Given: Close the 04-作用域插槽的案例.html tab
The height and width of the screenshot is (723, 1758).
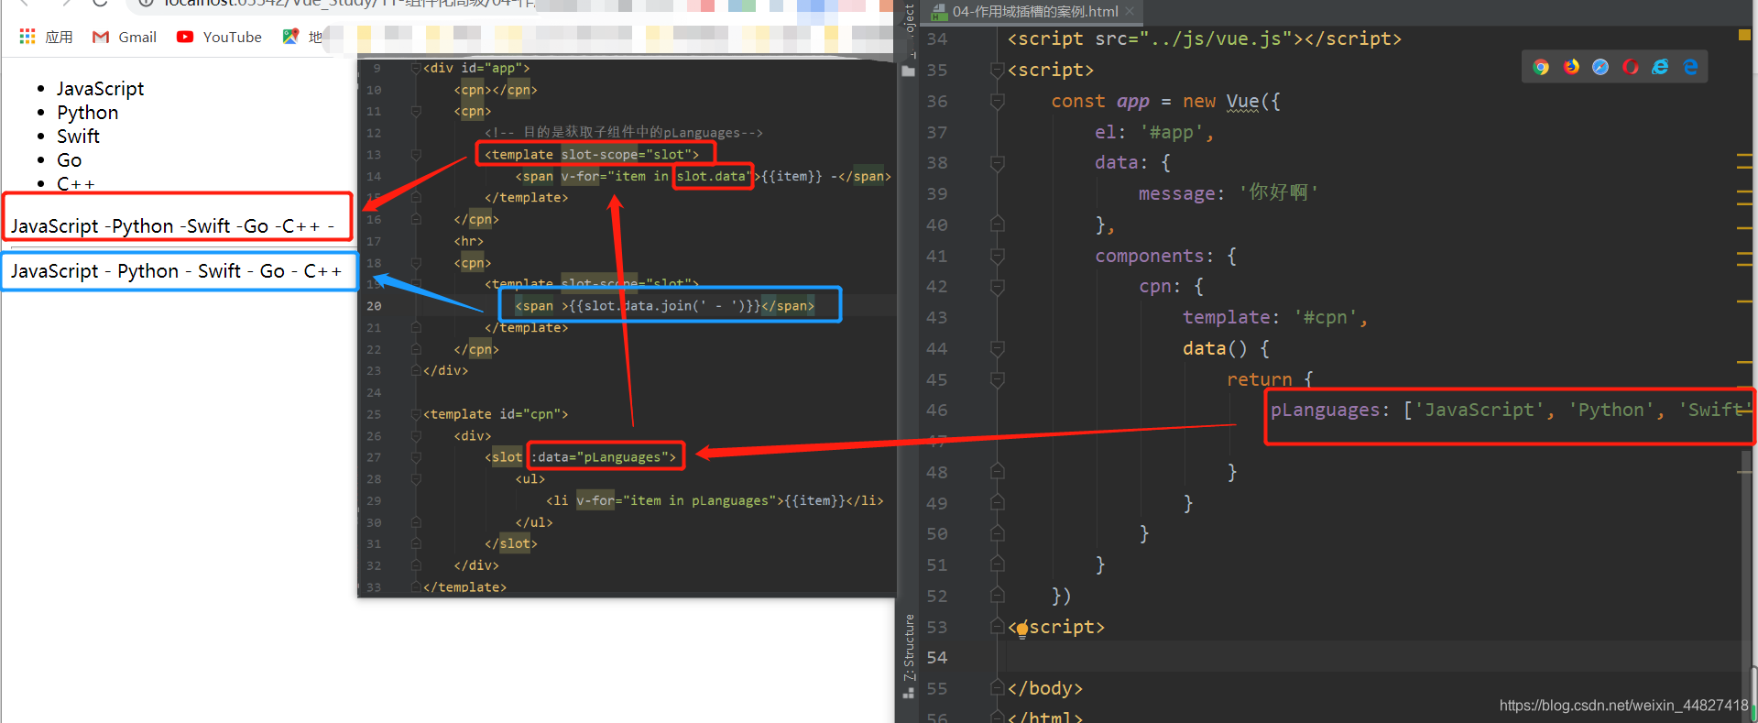Looking at the screenshot, I should pyautogui.click(x=1130, y=11).
